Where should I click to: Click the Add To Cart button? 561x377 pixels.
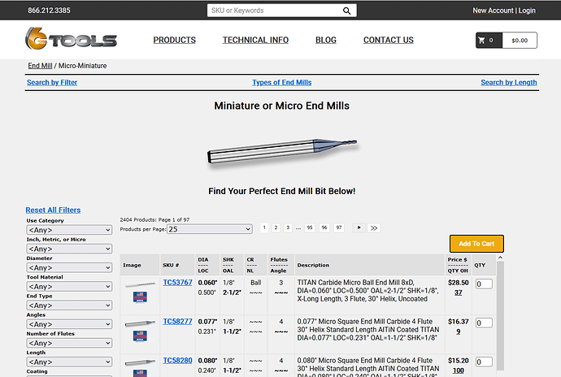[476, 244]
